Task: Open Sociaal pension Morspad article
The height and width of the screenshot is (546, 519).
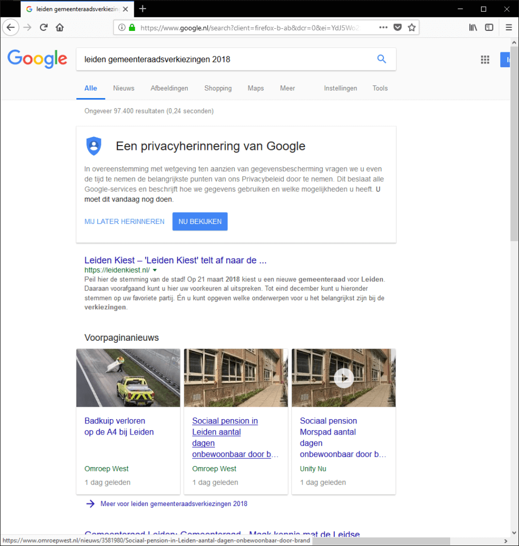Action: coord(343,437)
